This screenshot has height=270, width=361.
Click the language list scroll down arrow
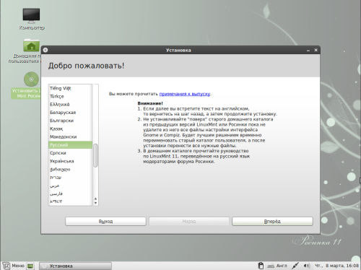[x=95, y=203]
